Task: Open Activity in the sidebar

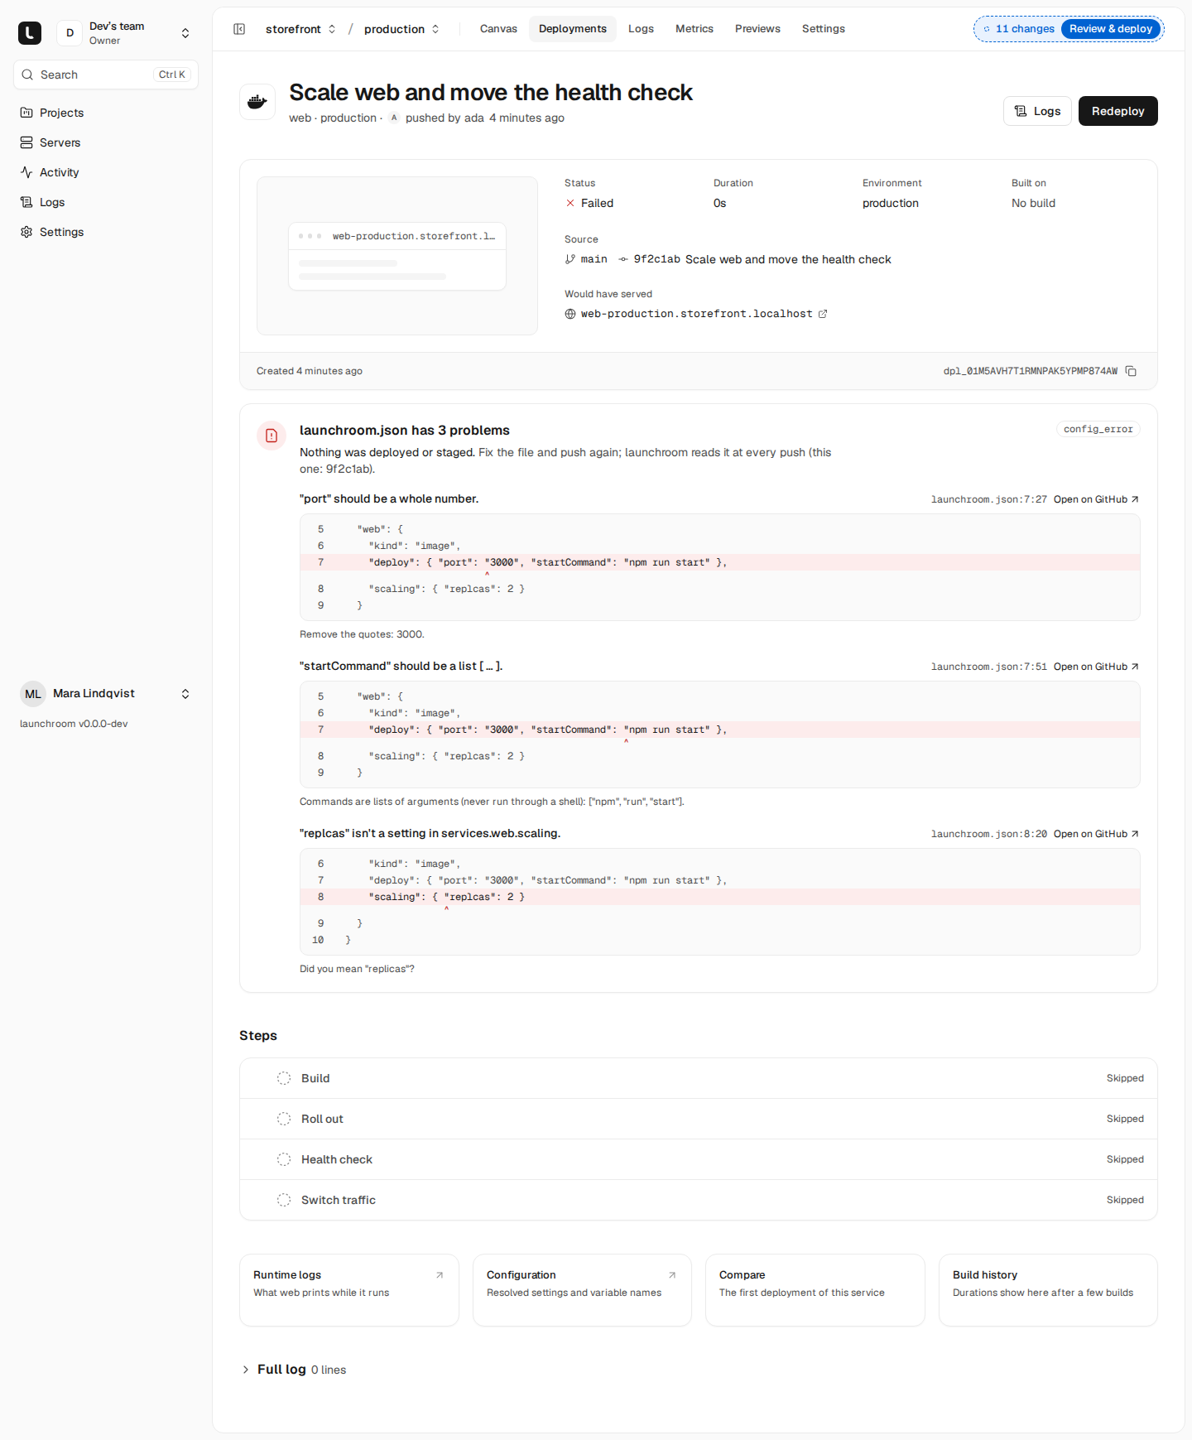Action: coord(106,172)
